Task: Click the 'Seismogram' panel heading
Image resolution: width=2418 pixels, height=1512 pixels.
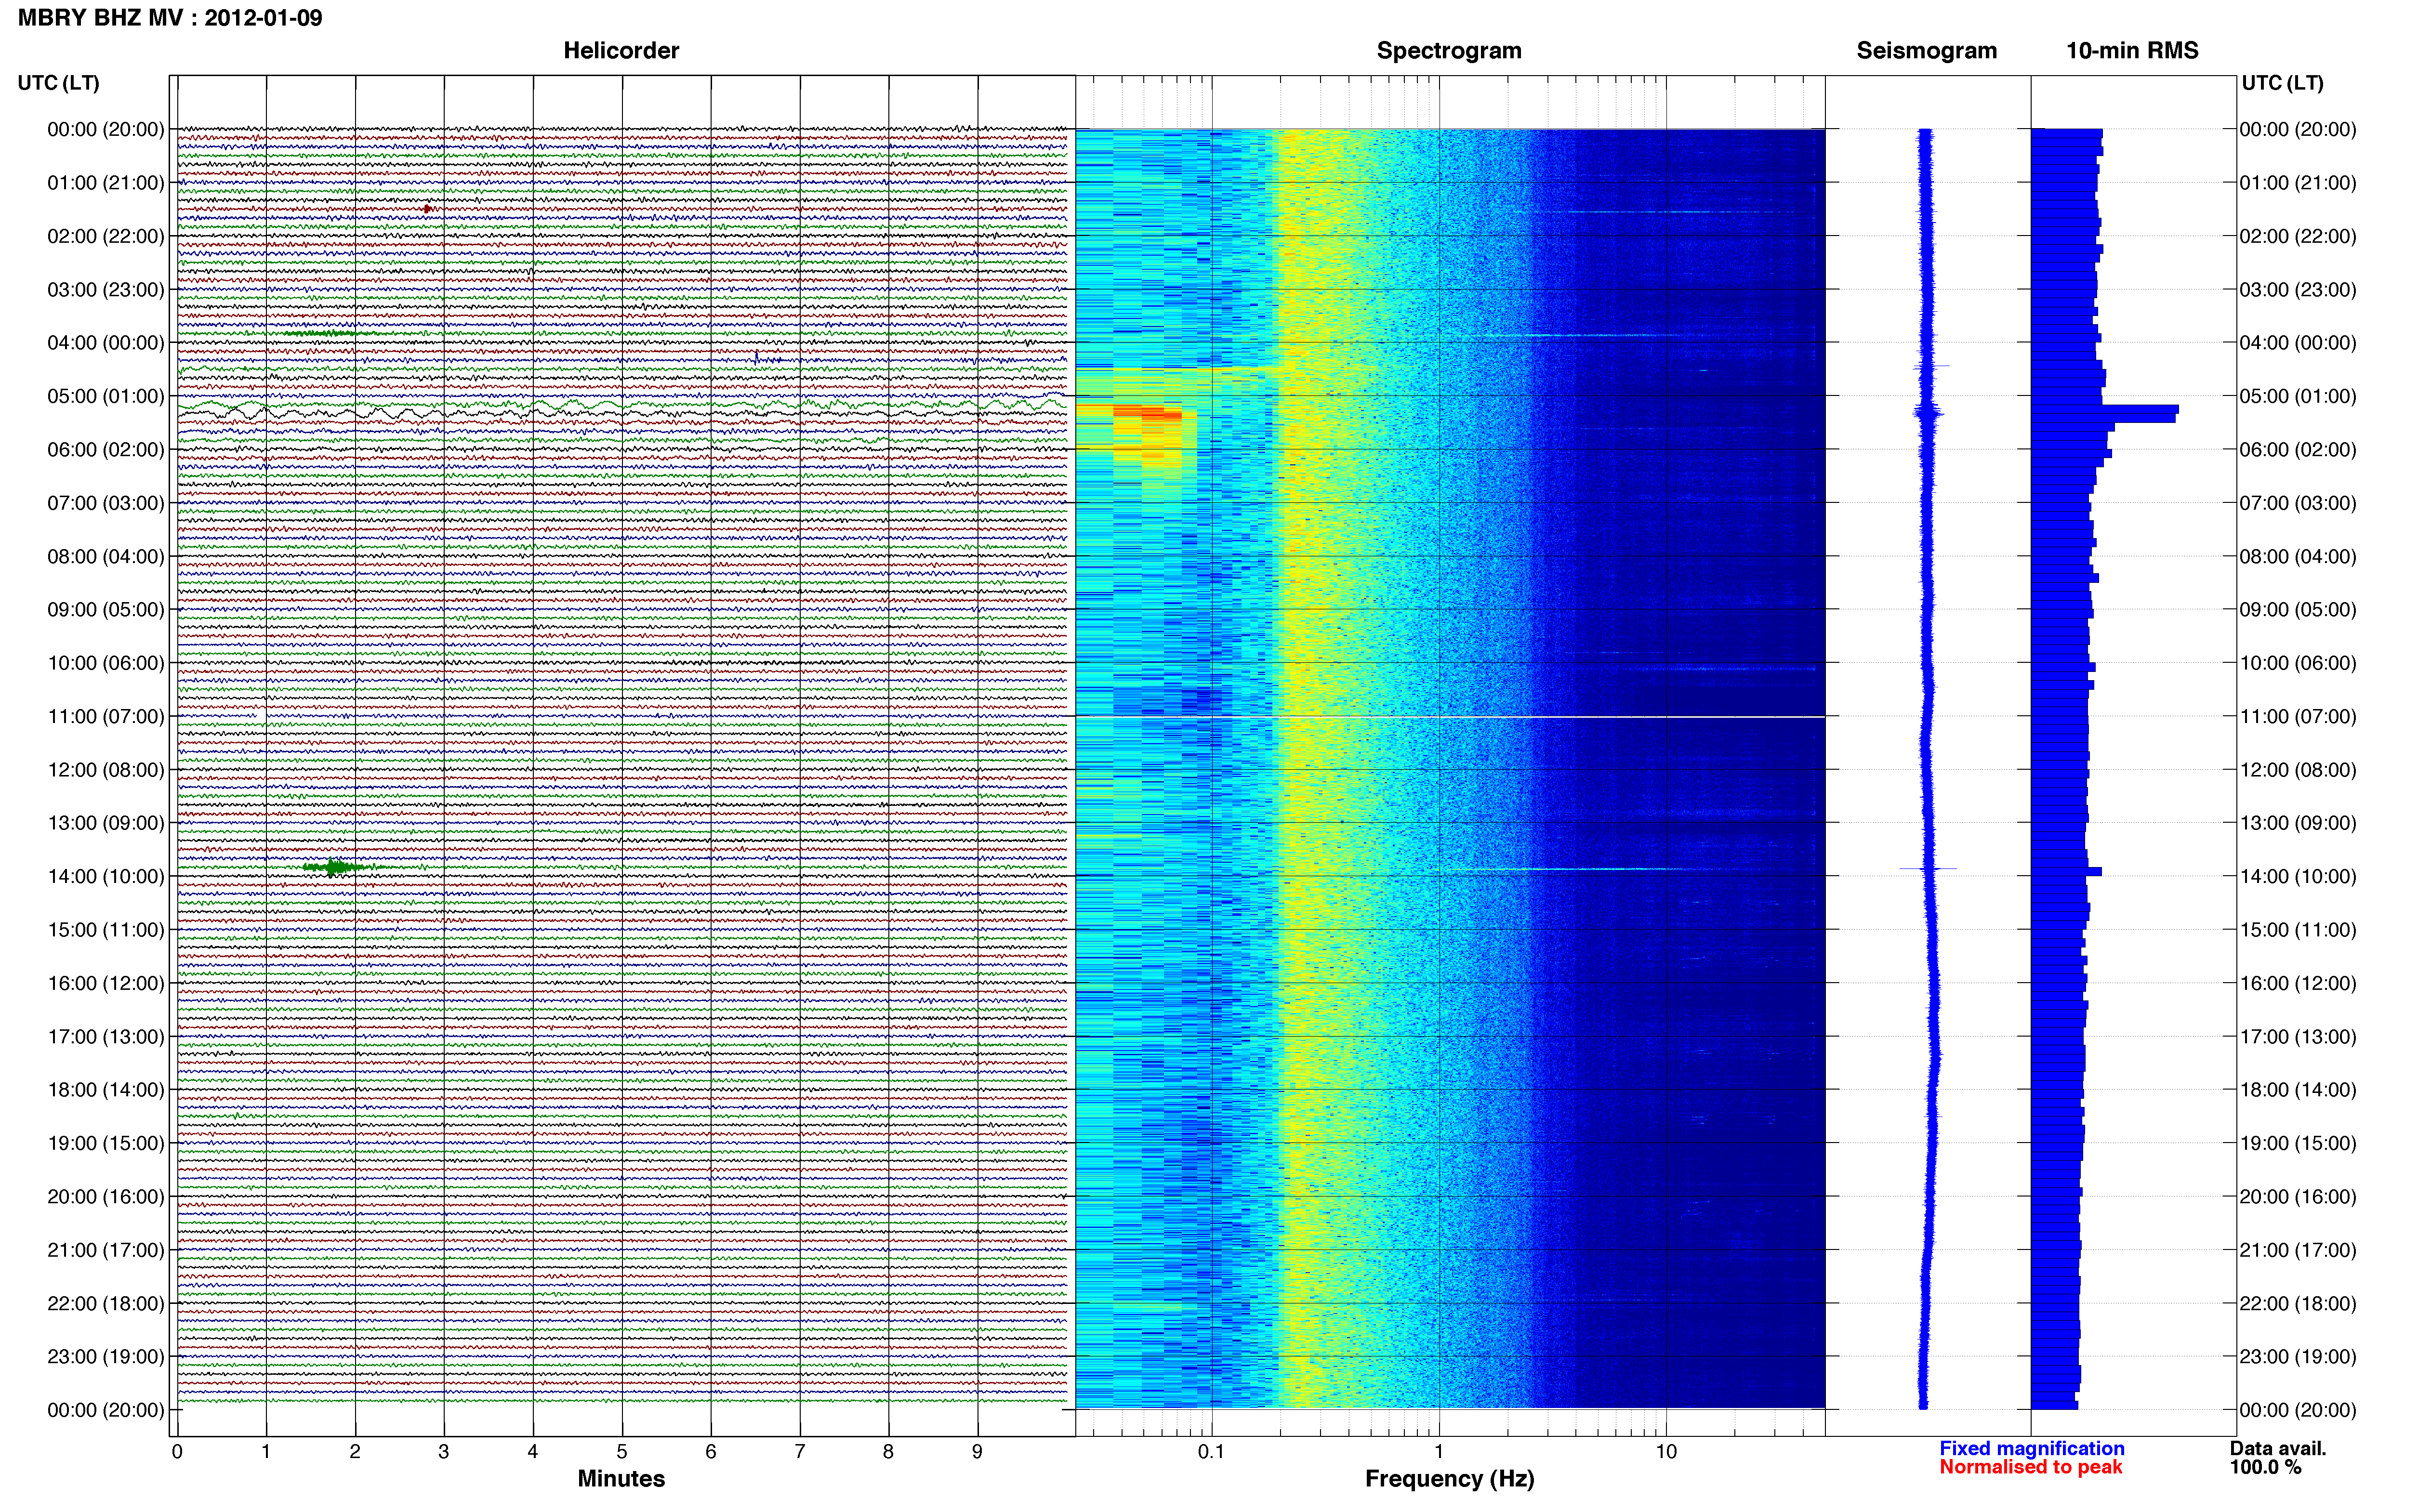Action: tap(1927, 51)
